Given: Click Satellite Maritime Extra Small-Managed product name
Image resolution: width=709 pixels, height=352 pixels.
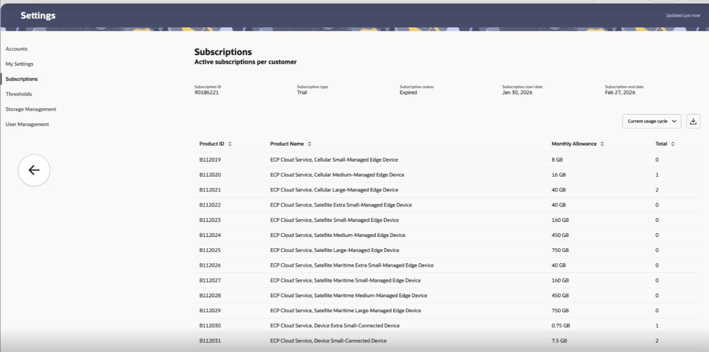Looking at the screenshot, I should pyautogui.click(x=352, y=265).
